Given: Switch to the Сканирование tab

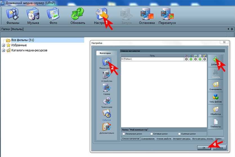Looking at the screenshot, I should (148, 139).
